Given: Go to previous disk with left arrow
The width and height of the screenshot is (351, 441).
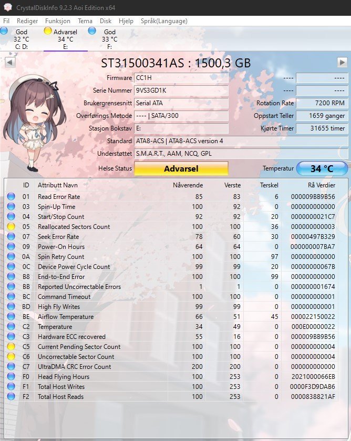Looking at the screenshot, I should [10, 62].
